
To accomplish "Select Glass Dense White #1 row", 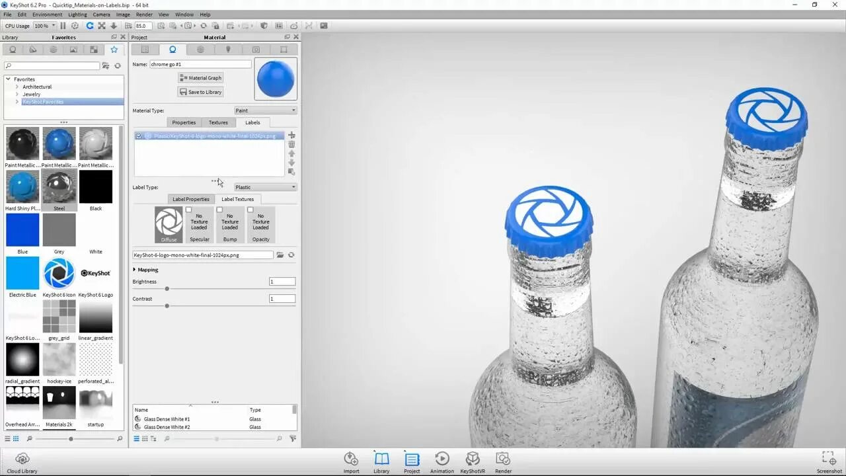I will (213, 419).
